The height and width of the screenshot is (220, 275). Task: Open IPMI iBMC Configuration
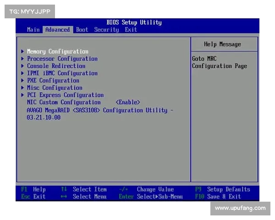62,73
